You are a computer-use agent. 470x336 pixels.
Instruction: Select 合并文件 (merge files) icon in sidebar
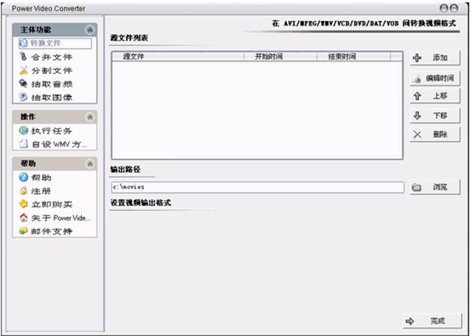click(23, 57)
